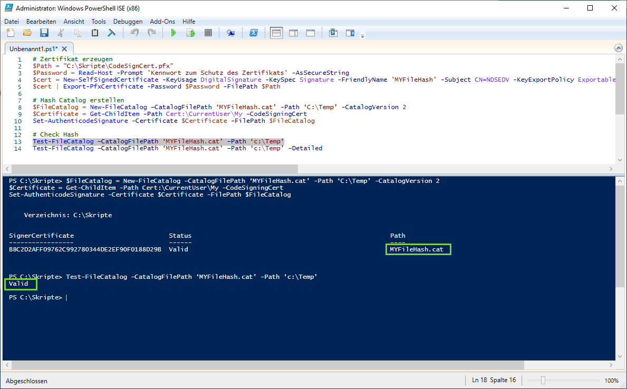Run selected code using Run Selection icon

(190, 32)
